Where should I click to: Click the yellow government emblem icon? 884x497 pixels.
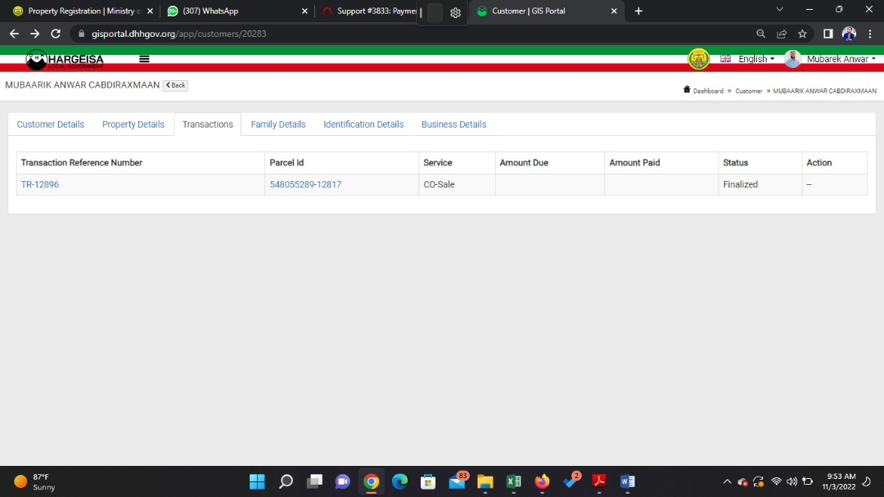click(698, 59)
